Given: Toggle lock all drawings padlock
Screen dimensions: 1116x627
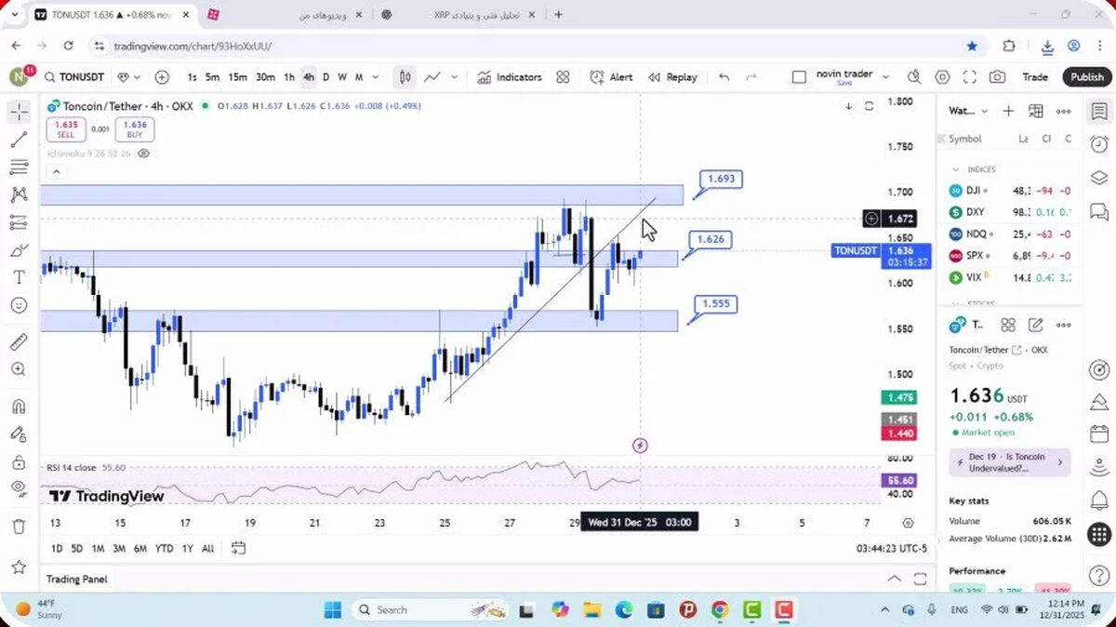Looking at the screenshot, I should pyautogui.click(x=19, y=462).
